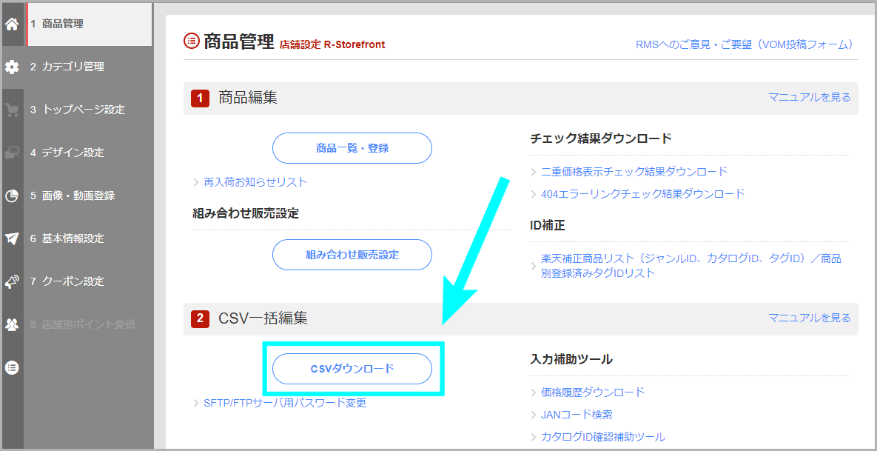Screen dimensions: 877x451
Task: Click the shopping cart sidebar icon
Action: tap(12, 110)
